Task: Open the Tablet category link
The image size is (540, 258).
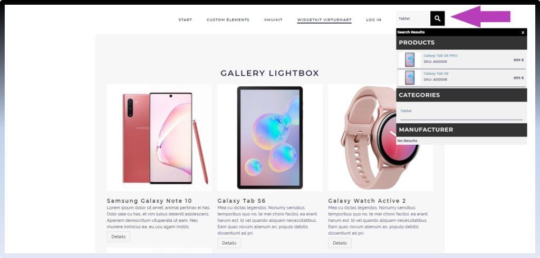Action: [x=406, y=111]
